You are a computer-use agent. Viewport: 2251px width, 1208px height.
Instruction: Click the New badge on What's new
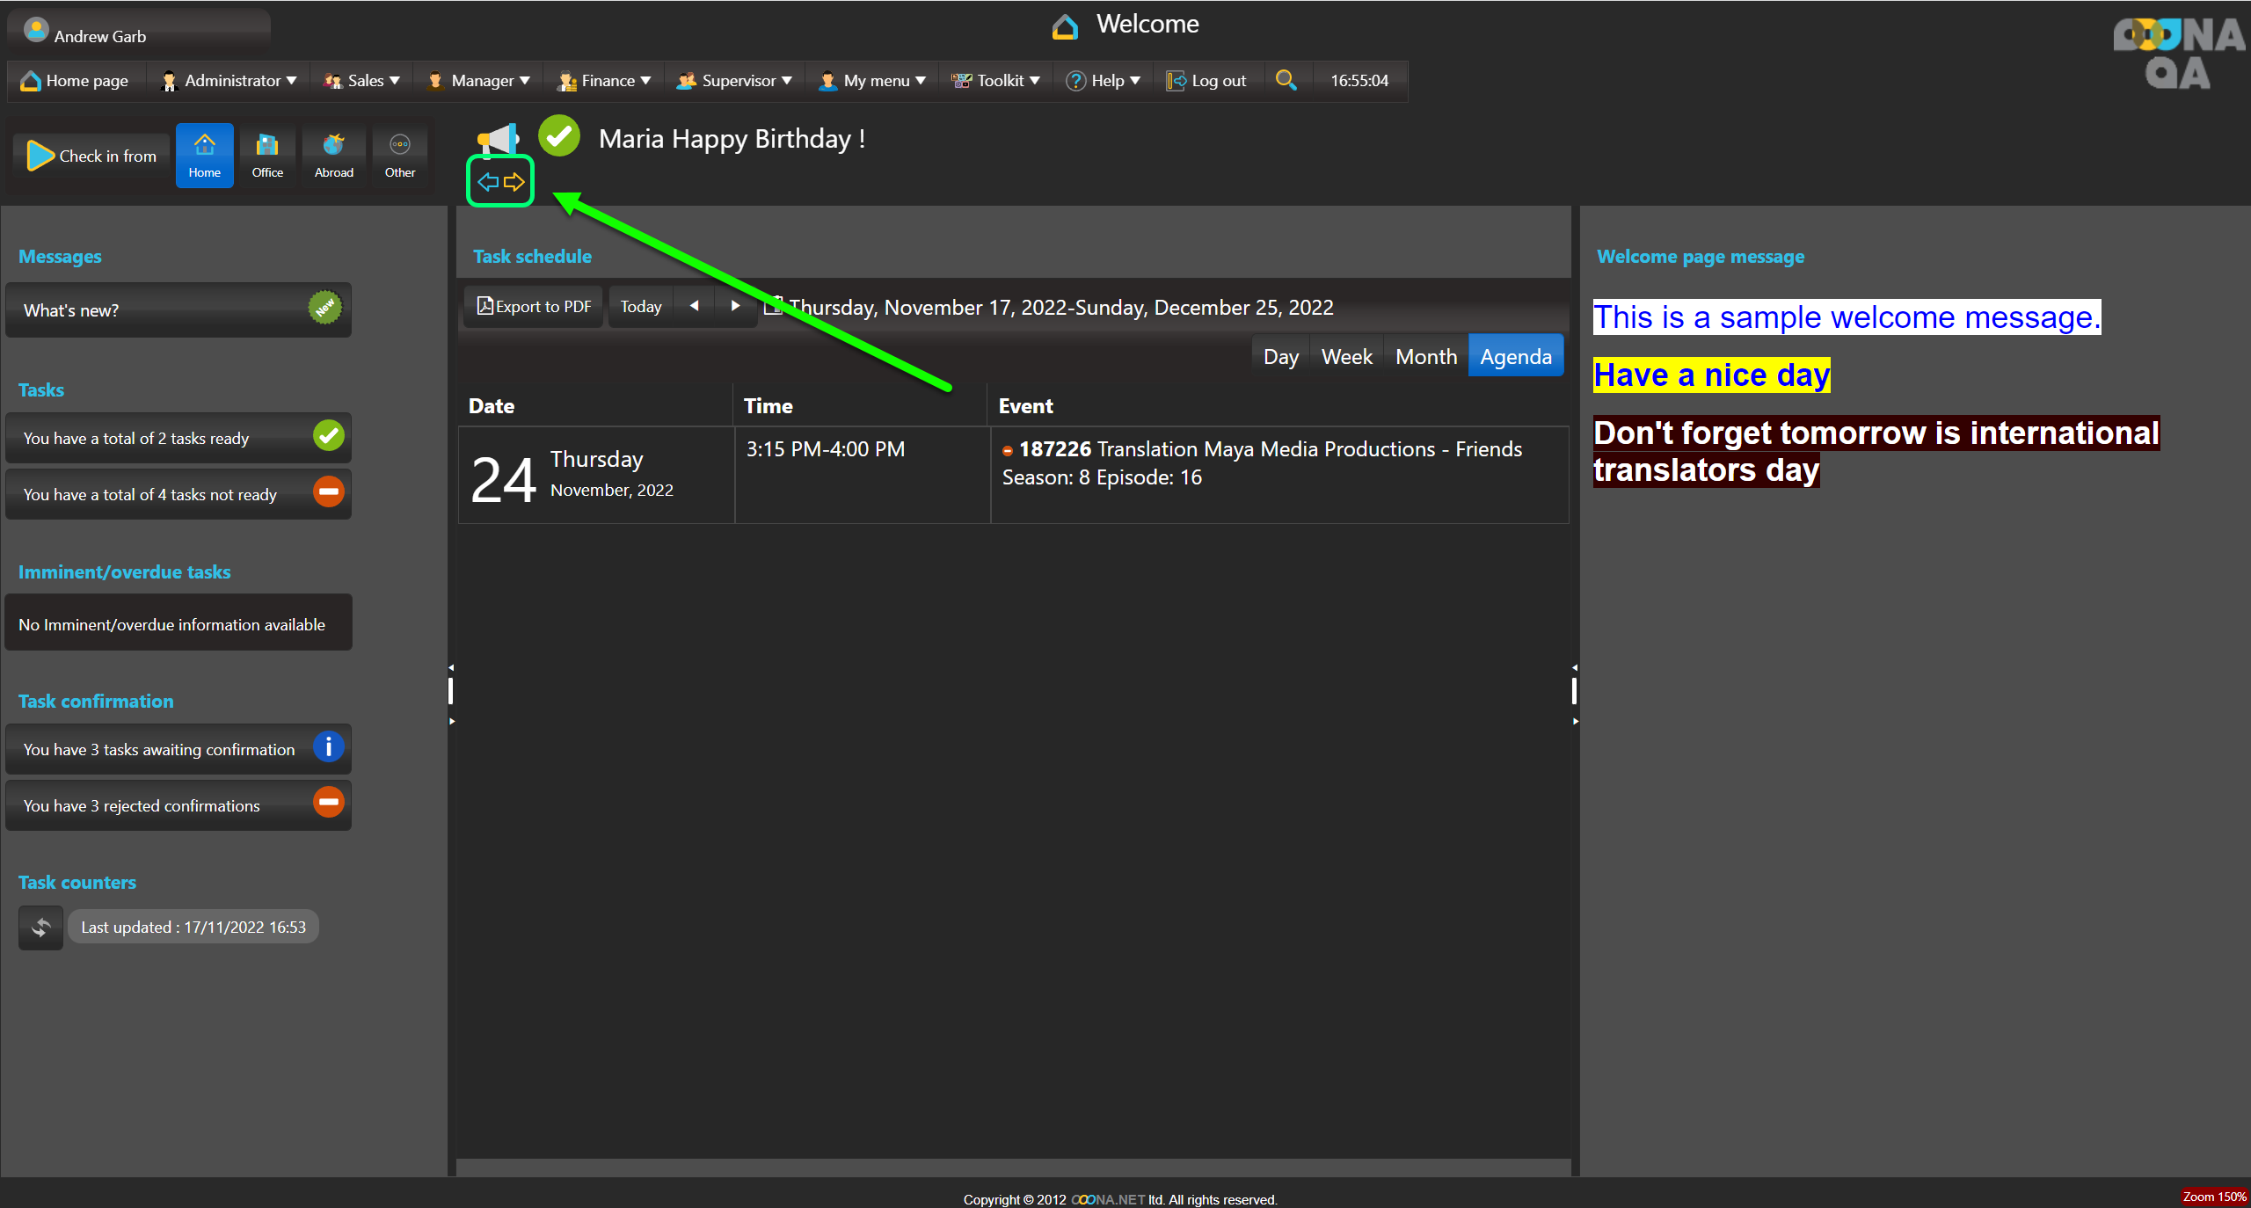point(324,308)
